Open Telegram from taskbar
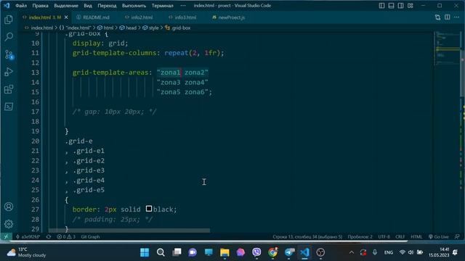Image resolution: width=465 pixels, height=261 pixels. pos(288,252)
